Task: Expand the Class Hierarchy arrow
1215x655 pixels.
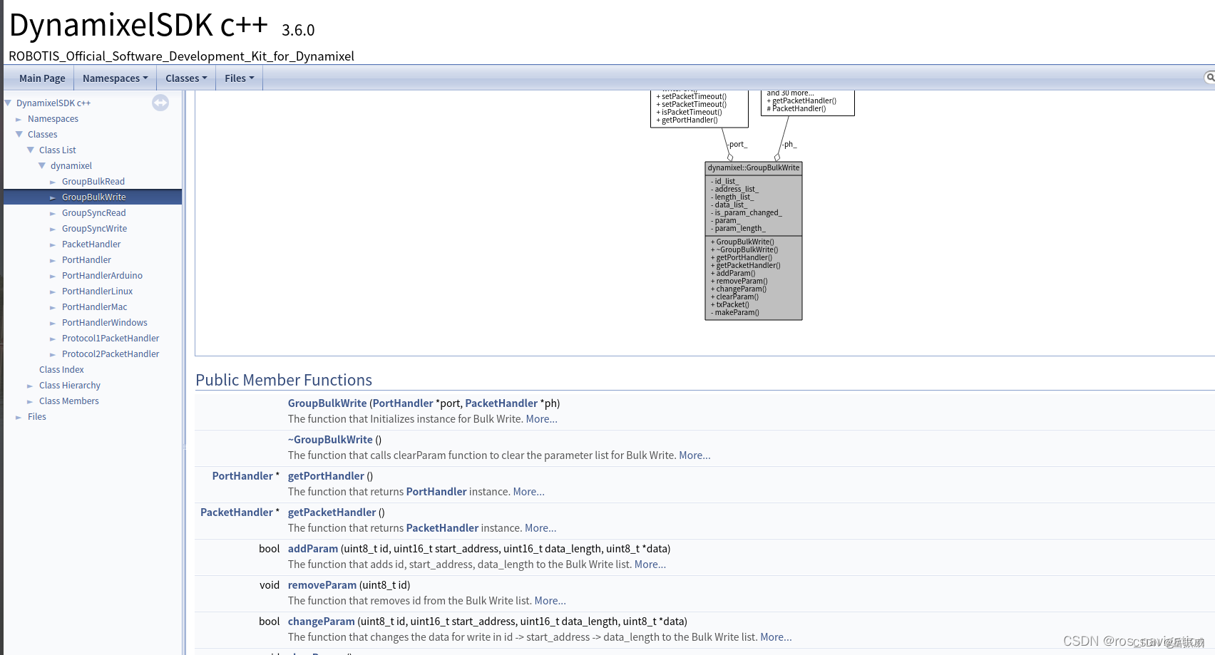Action: 30,386
